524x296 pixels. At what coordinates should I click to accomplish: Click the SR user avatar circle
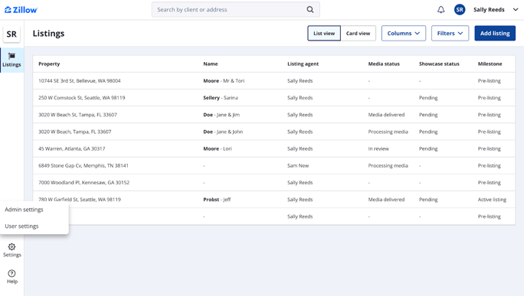(460, 10)
